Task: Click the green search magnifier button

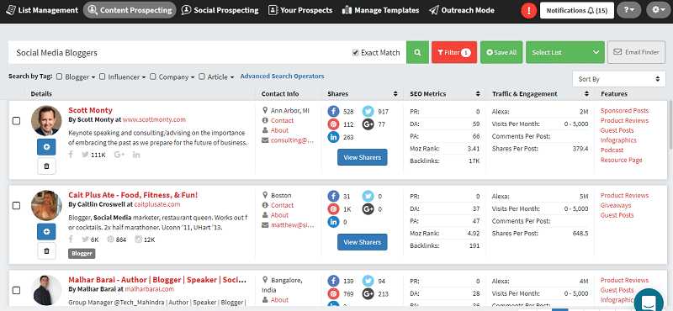Action: point(417,52)
